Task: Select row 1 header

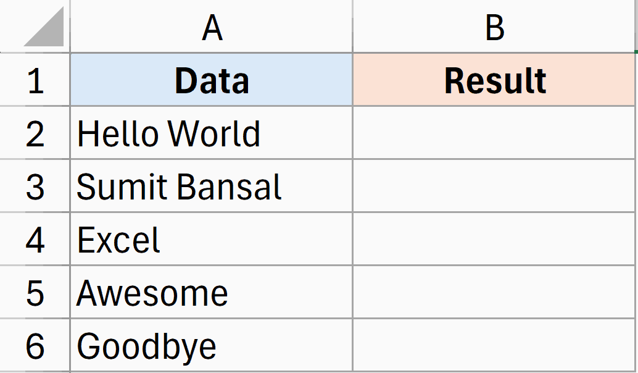Action: [x=35, y=80]
